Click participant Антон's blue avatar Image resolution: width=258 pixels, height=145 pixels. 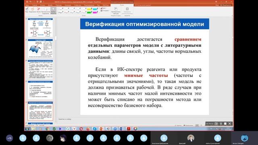tap(245, 138)
